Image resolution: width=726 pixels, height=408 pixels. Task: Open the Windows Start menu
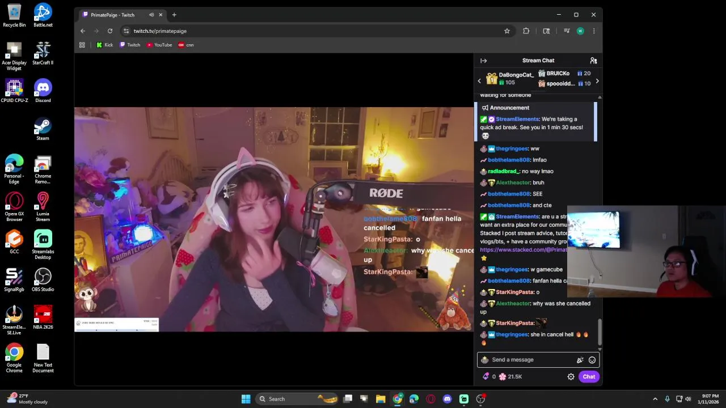(246, 399)
